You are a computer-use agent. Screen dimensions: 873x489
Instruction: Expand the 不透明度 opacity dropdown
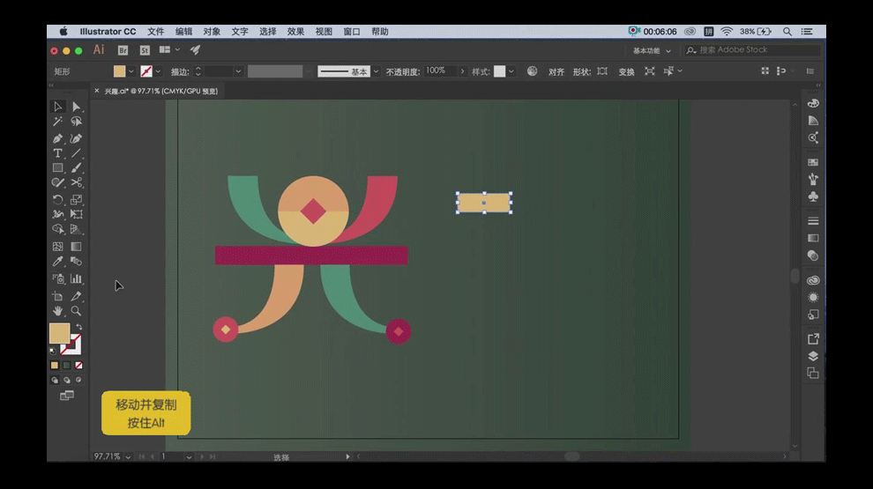coord(462,71)
